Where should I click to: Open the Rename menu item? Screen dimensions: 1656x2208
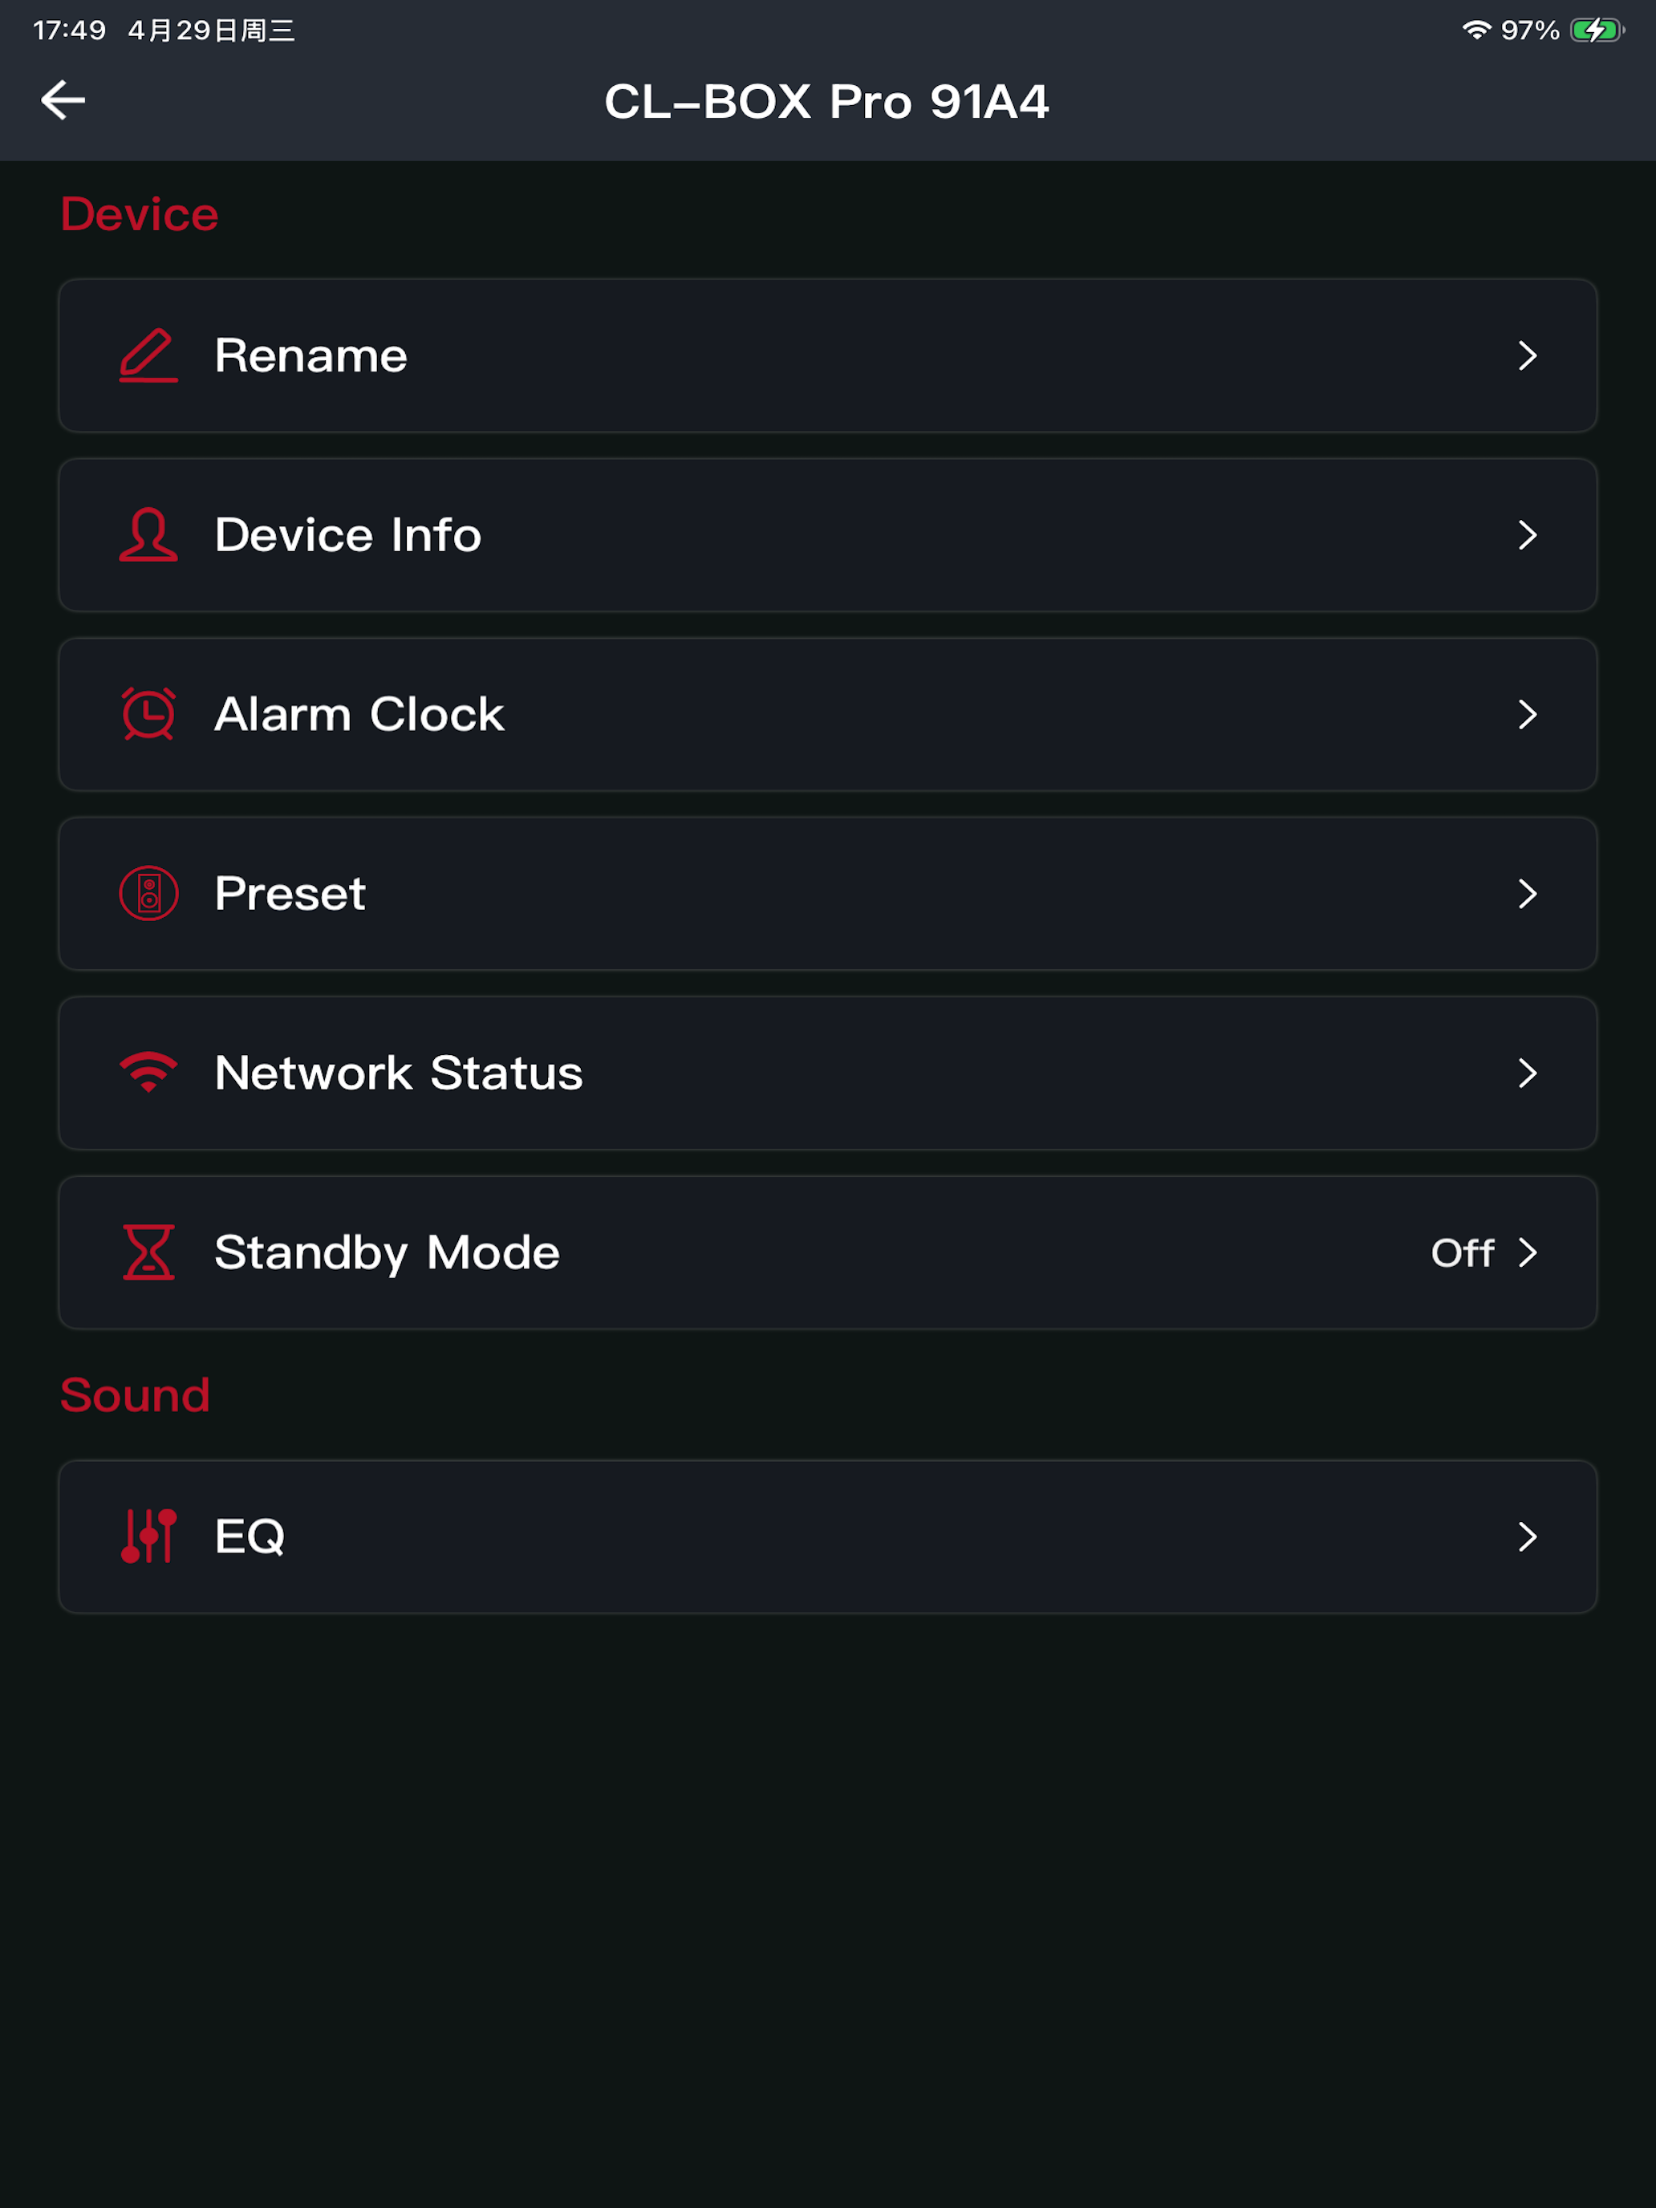point(827,355)
